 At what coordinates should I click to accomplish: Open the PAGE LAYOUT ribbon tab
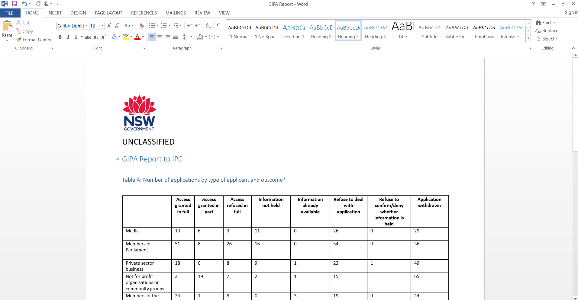click(x=108, y=13)
